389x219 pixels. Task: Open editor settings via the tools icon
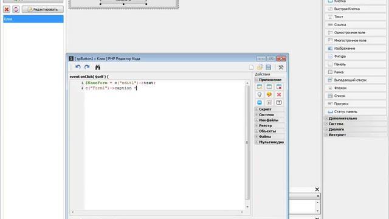pos(281,68)
